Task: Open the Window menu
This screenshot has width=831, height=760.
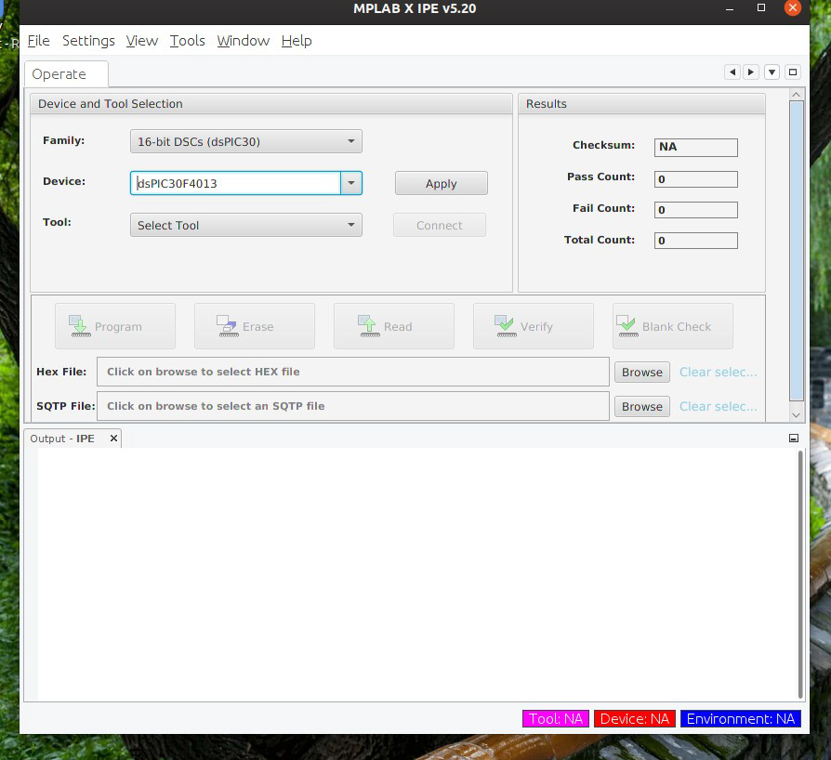Action: pyautogui.click(x=244, y=41)
